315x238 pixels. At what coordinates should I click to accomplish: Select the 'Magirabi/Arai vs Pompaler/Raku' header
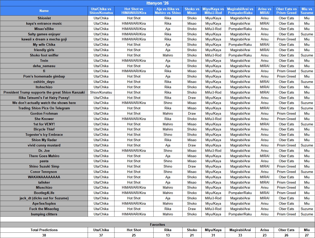coord(240,11)
